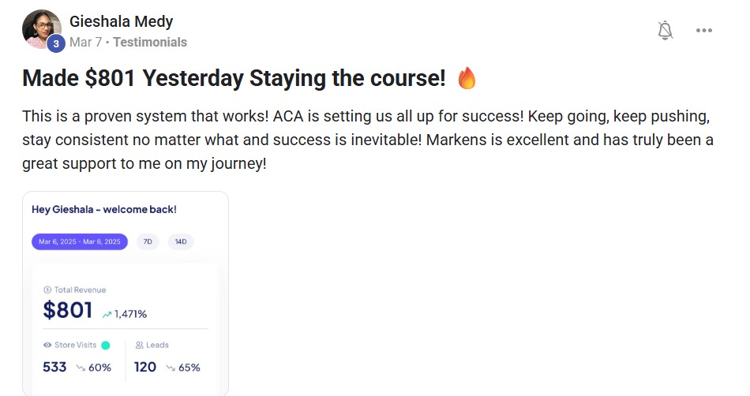Open the three-dot post options menu
750x396 pixels.
704,31
